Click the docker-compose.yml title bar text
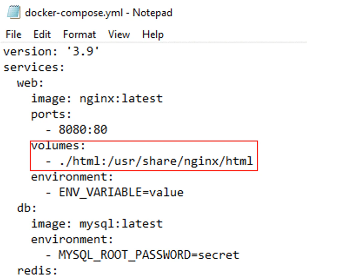Image resolution: width=340 pixels, height=275 pixels. (x=98, y=13)
